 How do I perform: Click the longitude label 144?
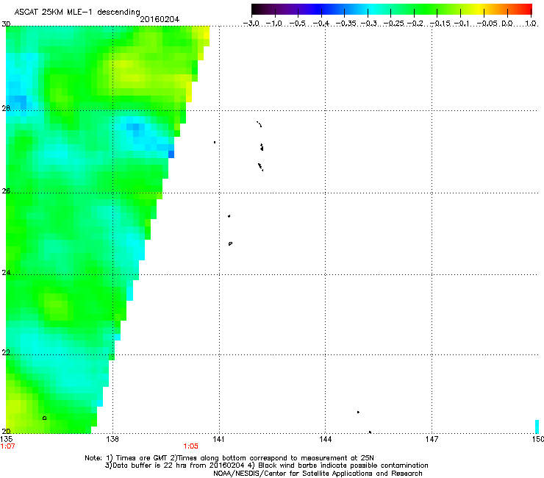[325, 439]
